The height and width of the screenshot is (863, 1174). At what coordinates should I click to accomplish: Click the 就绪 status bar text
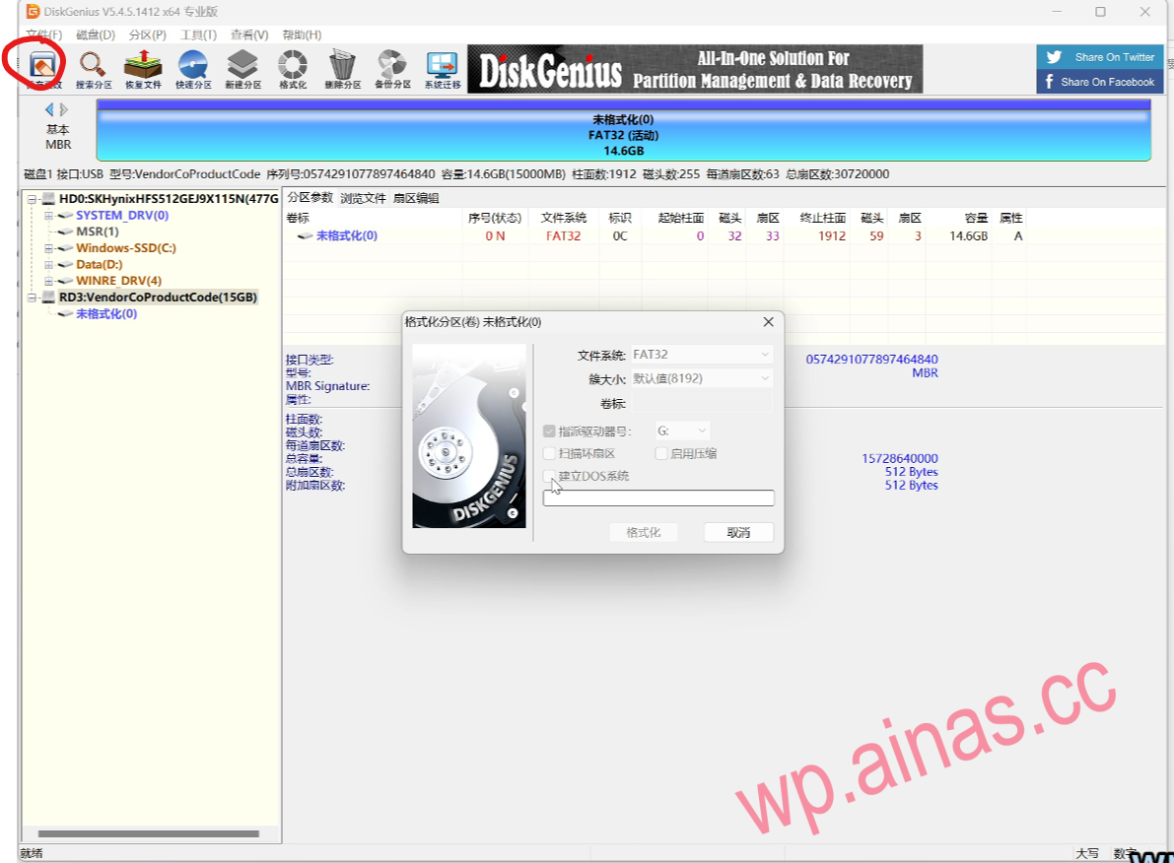tap(32, 853)
